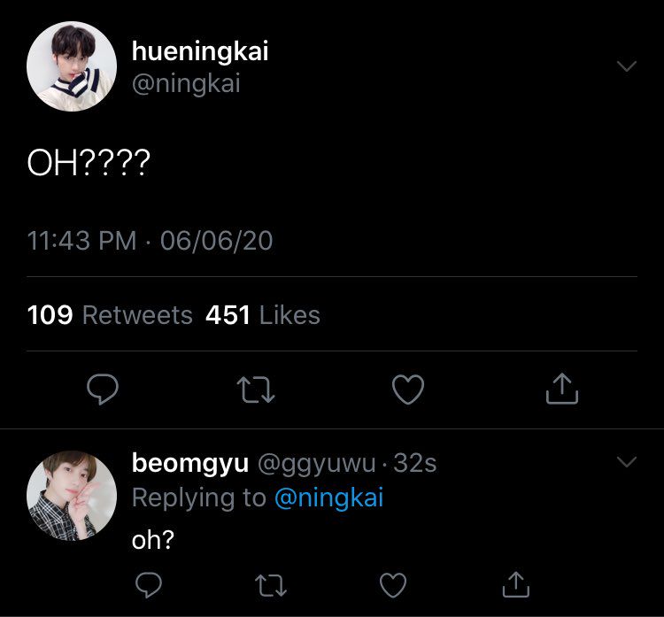This screenshot has height=617, width=664.
Task: Open the beomgyu display name
Action: coord(190,463)
